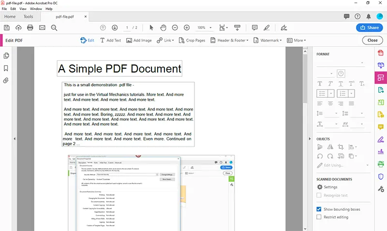Open the Window menu
This screenshot has height=231, width=387.
36,9
